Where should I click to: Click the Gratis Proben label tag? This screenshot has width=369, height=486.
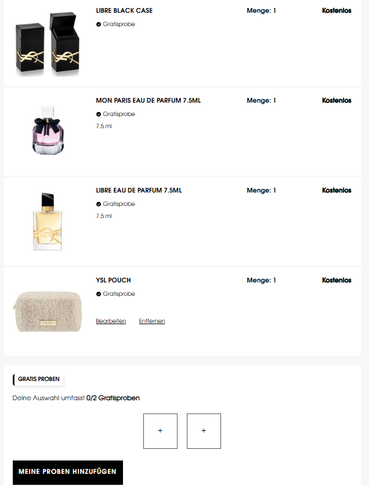pyautogui.click(x=38, y=379)
